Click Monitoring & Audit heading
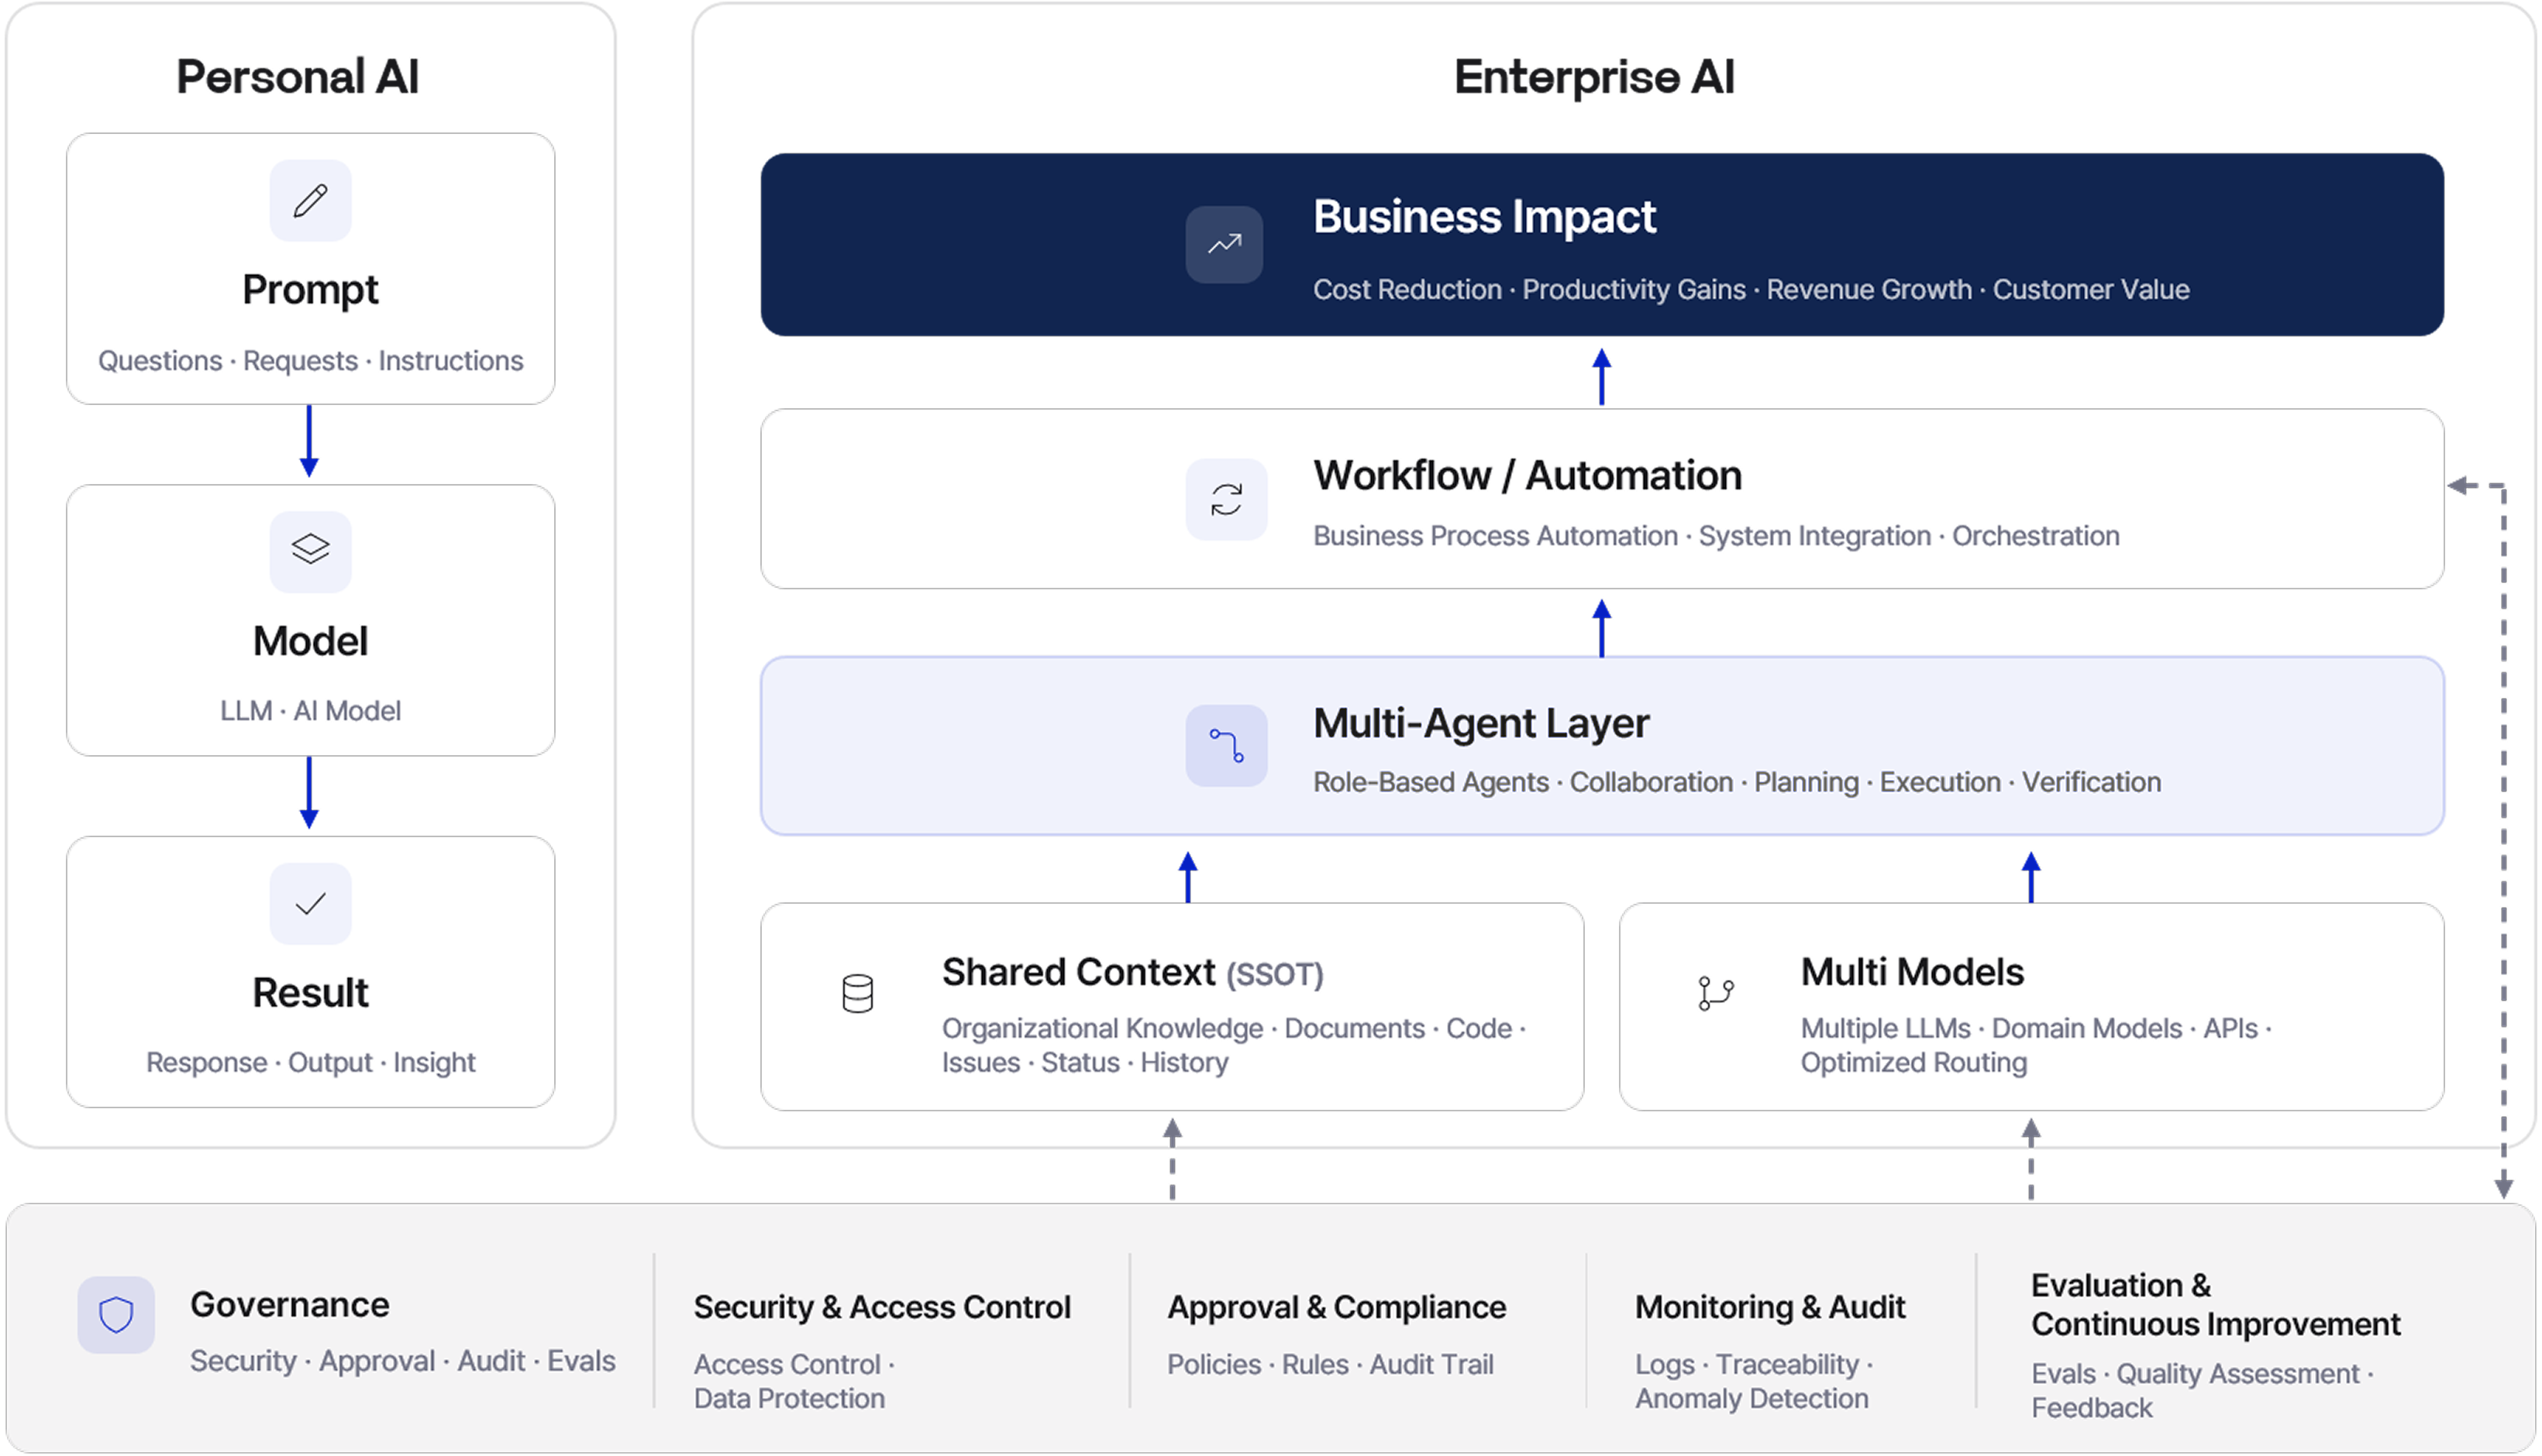This screenshot has width=2542, height=1456. (1769, 1307)
